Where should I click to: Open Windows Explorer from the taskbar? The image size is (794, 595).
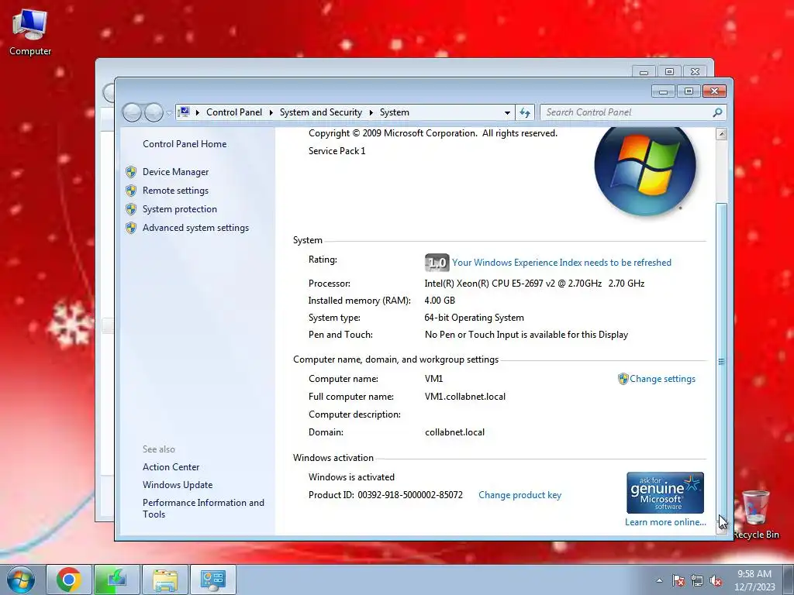coord(165,580)
